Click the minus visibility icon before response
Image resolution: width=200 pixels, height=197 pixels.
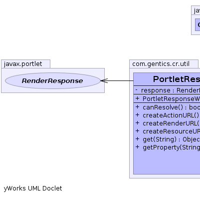tap(137, 90)
